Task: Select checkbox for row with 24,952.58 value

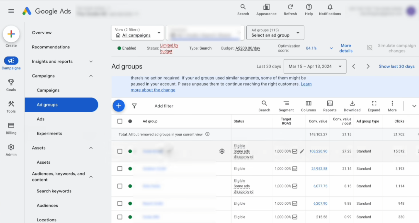Action: (x=120, y=169)
